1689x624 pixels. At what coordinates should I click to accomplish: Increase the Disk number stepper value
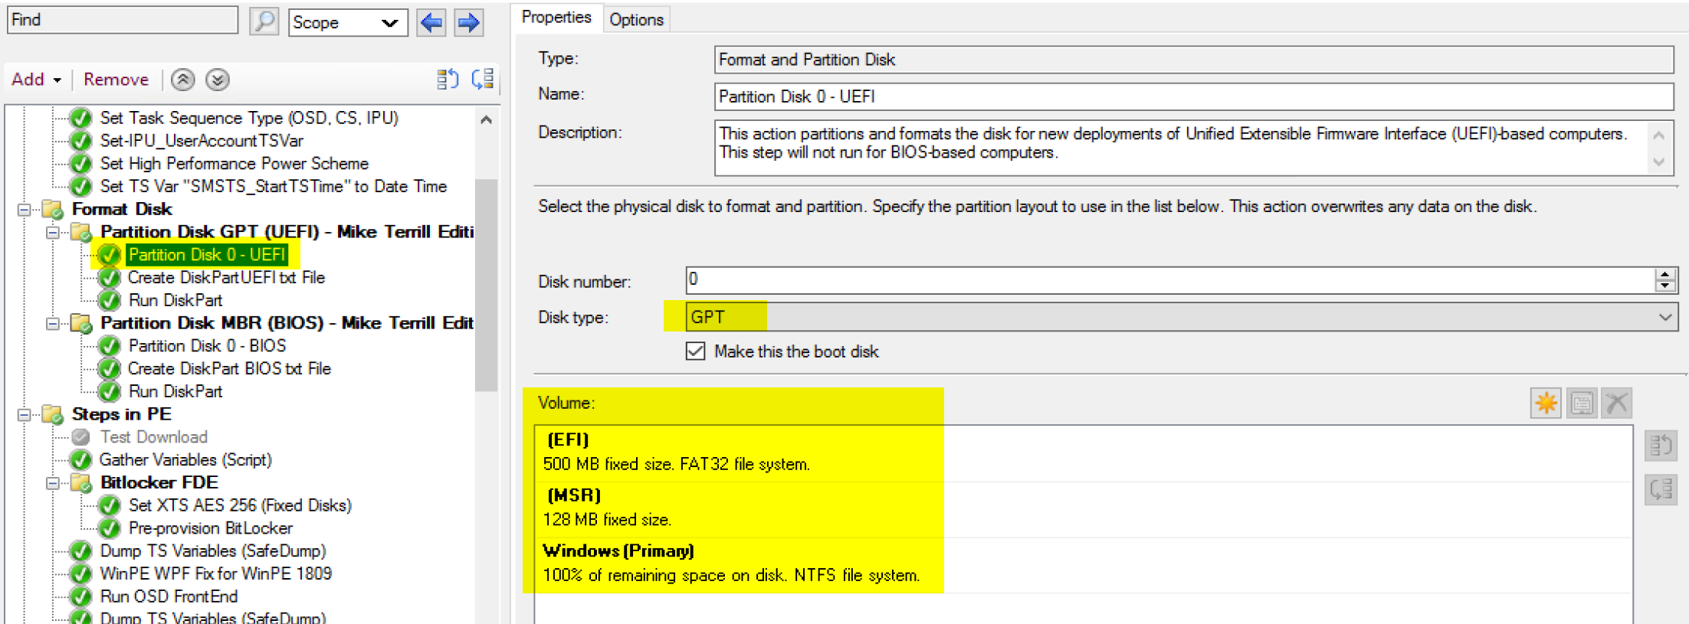click(x=1665, y=274)
